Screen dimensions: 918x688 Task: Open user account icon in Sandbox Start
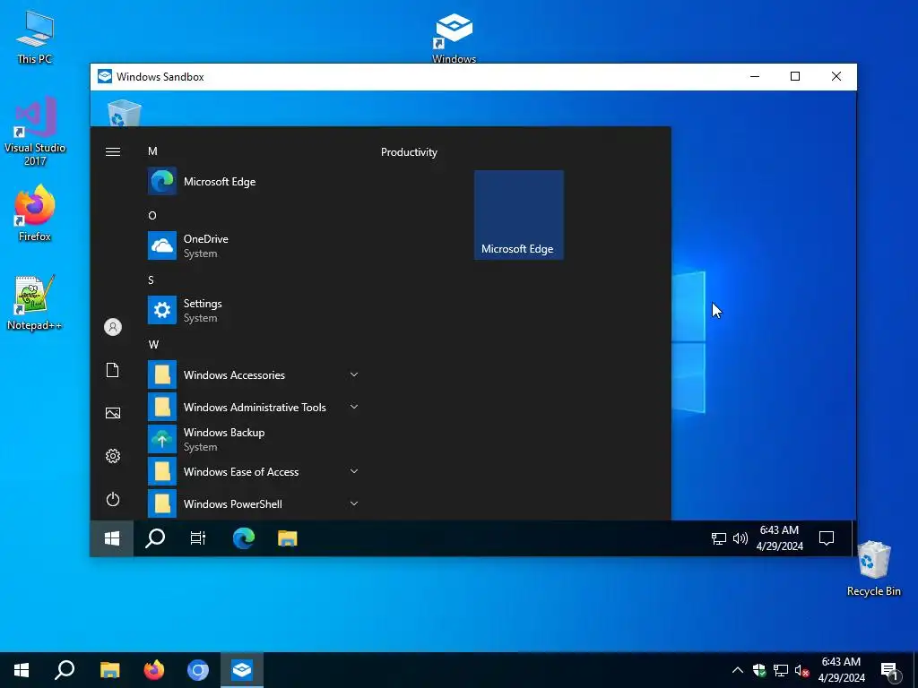113,327
